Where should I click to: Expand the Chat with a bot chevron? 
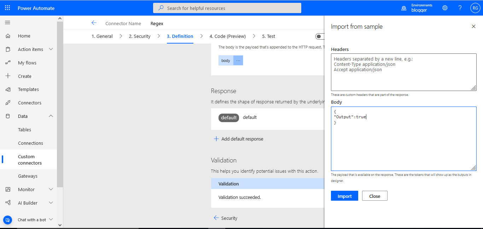point(51,219)
